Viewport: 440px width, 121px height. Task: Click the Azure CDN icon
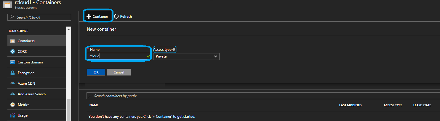[12, 84]
